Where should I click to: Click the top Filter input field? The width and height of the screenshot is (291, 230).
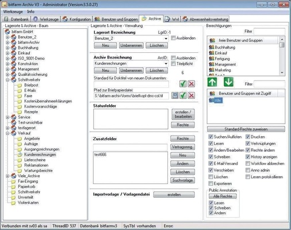coord(269,32)
